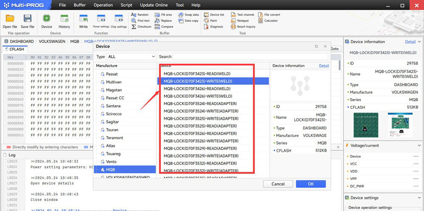Select Touareg in the Manufacture list
Image resolution: width=424 pixels, height=211 pixels.
coord(113,154)
